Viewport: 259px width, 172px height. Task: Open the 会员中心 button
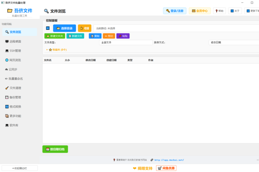point(200,11)
